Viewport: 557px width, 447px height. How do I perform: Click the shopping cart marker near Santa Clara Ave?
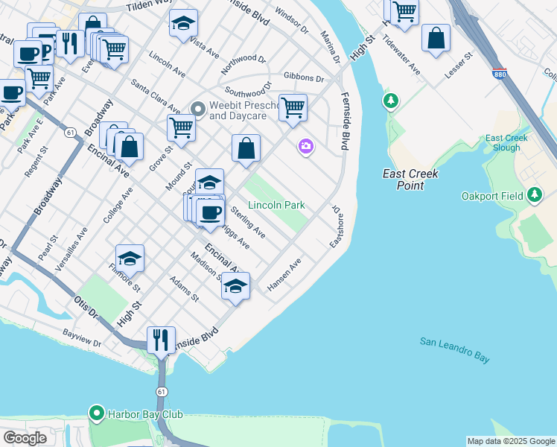(181, 127)
